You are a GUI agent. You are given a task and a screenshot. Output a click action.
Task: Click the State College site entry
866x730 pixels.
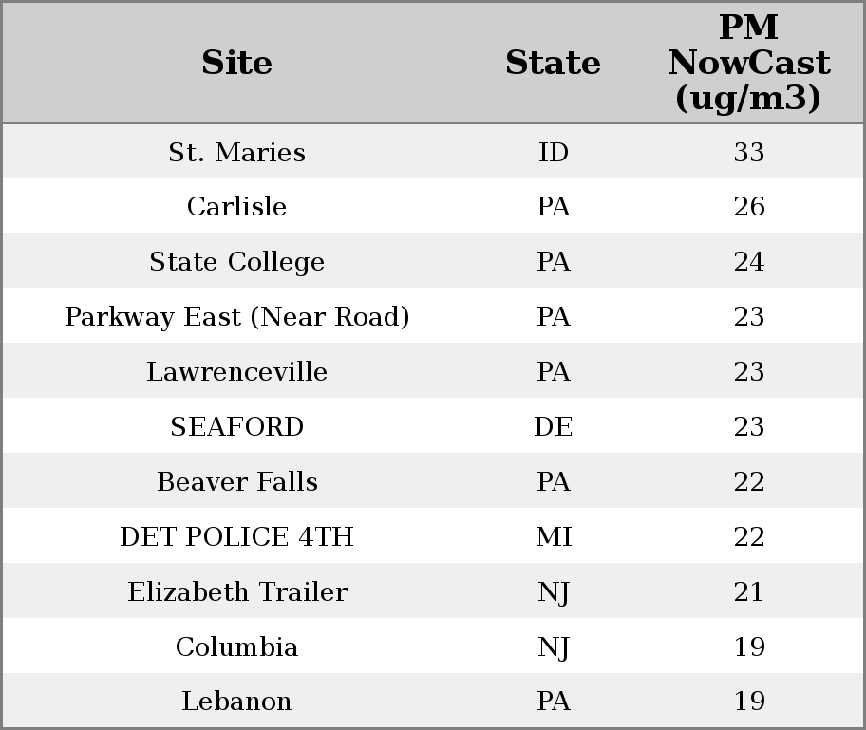[236, 262]
